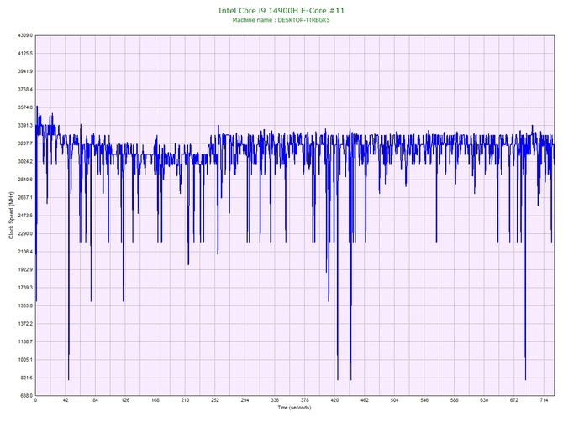Screen dimensions: 563x422
Task: Click the x-axis tick label 336
Action: tap(275, 400)
